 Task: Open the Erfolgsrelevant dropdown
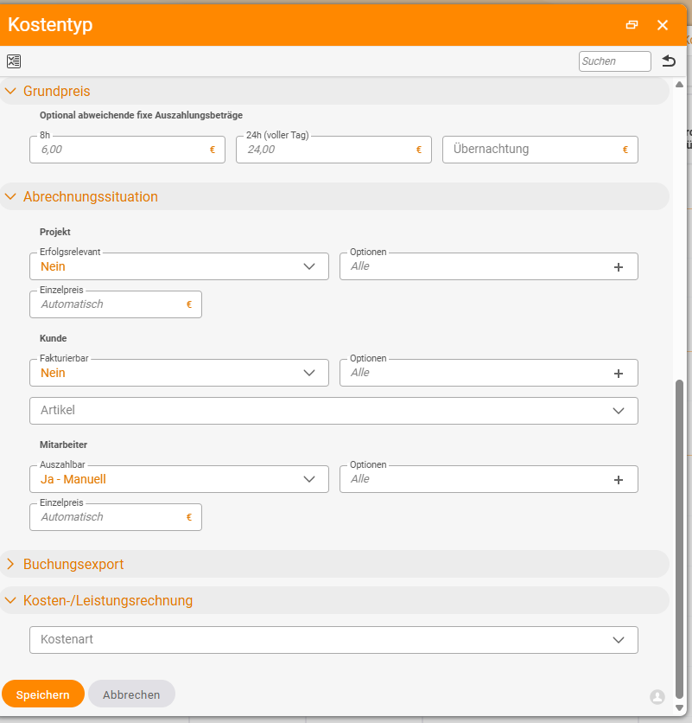179,266
